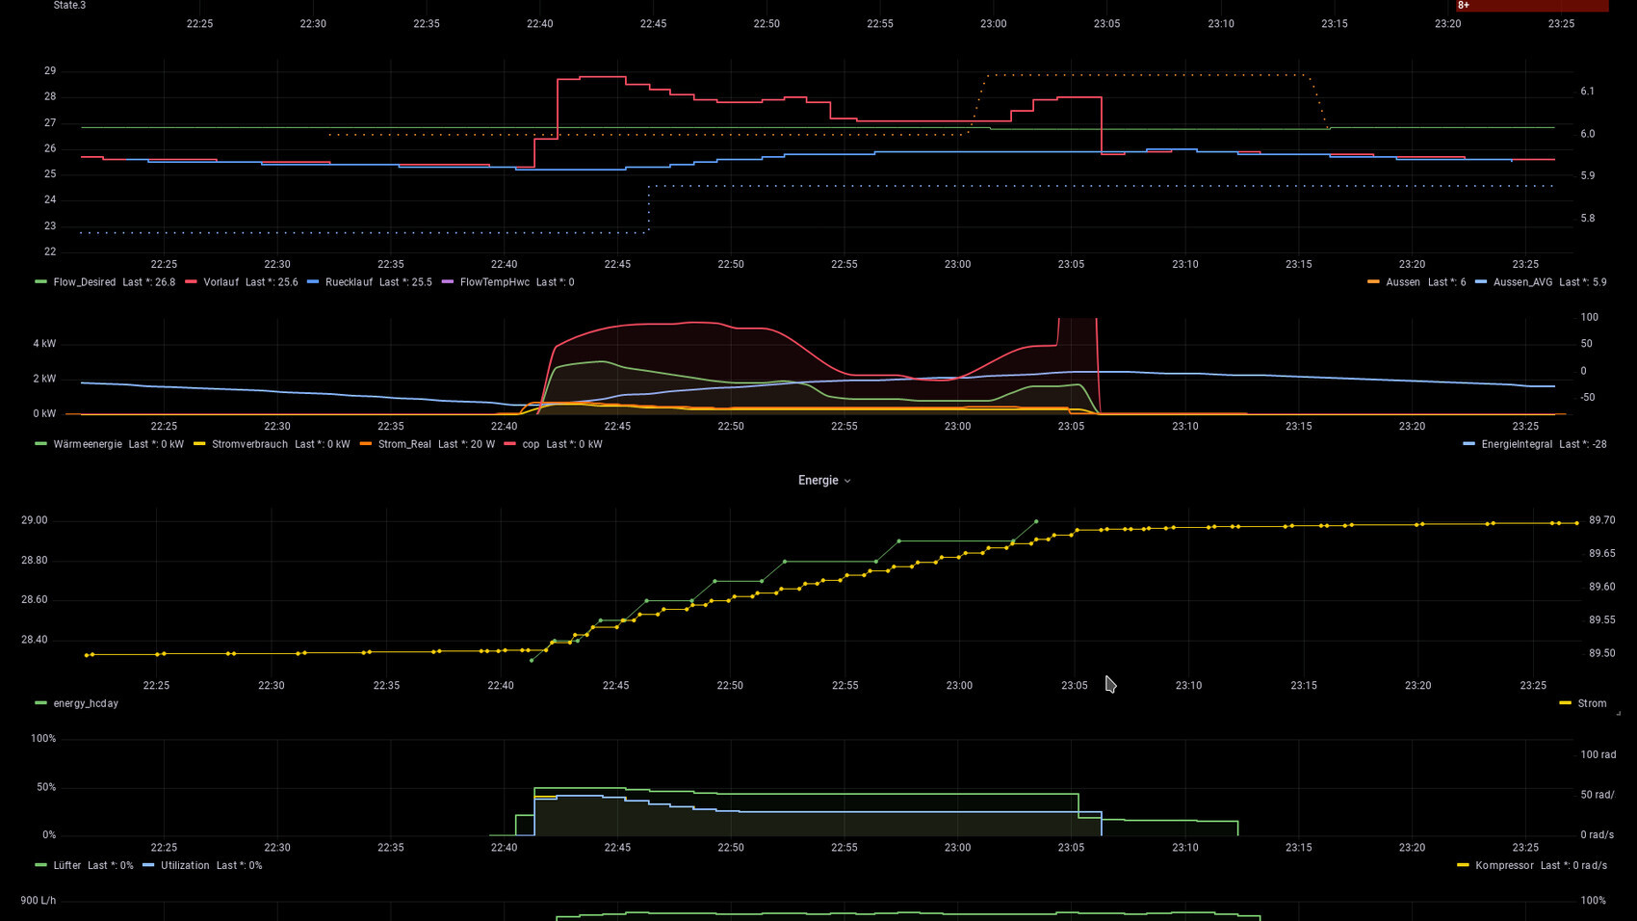The image size is (1637, 921).
Task: Click the yellow Strom legend color marker
Action: (1565, 703)
